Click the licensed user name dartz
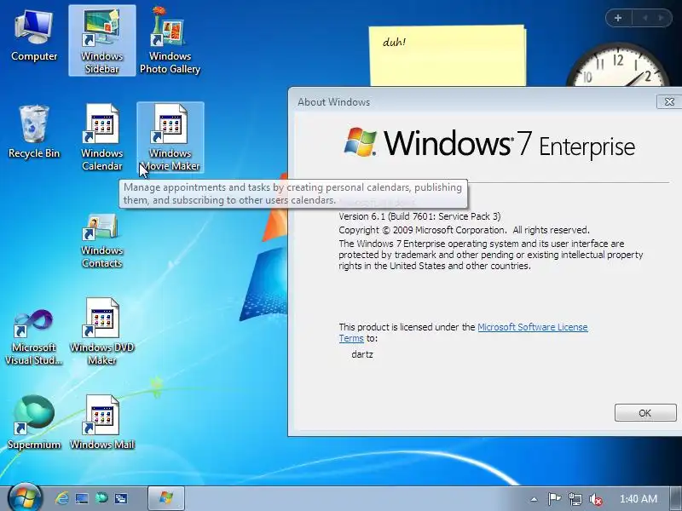 pos(362,354)
